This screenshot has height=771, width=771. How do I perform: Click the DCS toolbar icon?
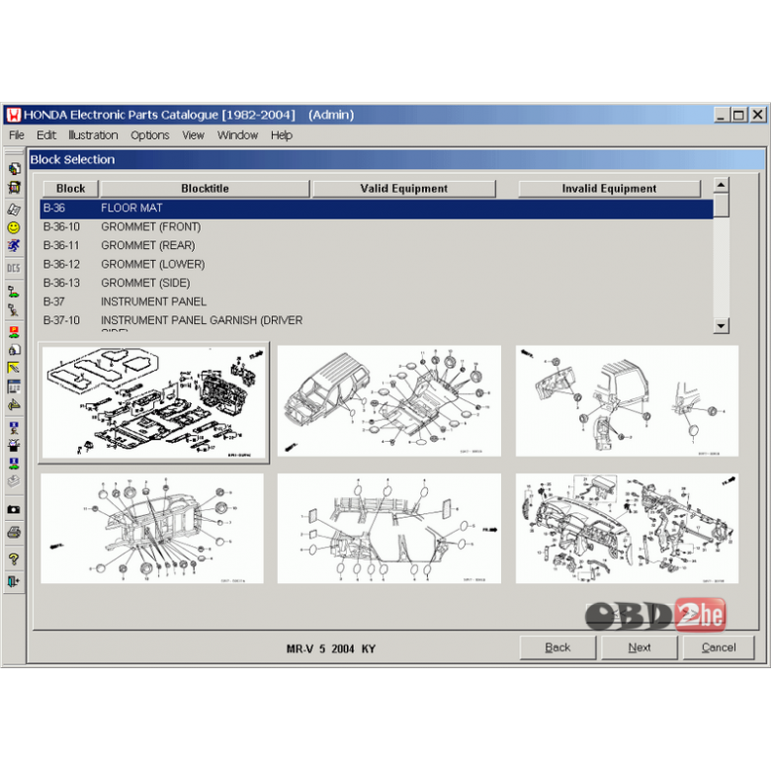coord(14,268)
